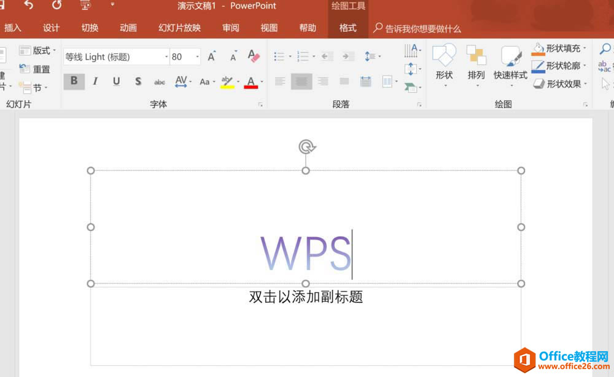Toggle text Shadow S button

click(138, 81)
